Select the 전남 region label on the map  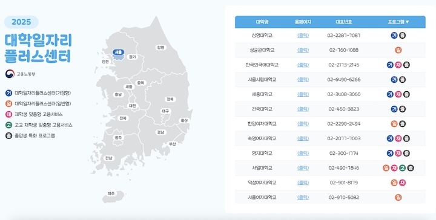[x=108, y=158]
